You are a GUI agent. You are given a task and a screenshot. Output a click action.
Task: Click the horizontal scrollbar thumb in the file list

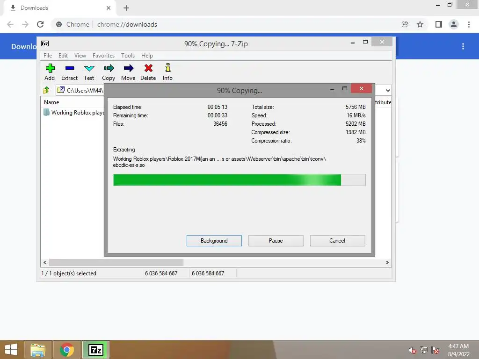(x=116, y=263)
